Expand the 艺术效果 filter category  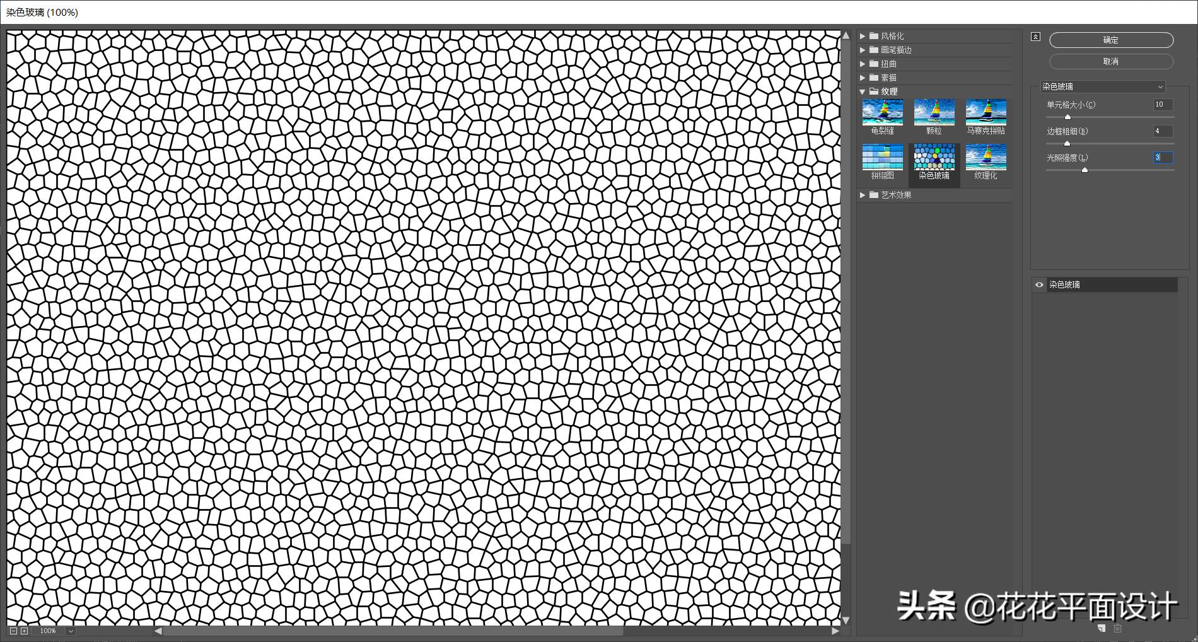[863, 195]
